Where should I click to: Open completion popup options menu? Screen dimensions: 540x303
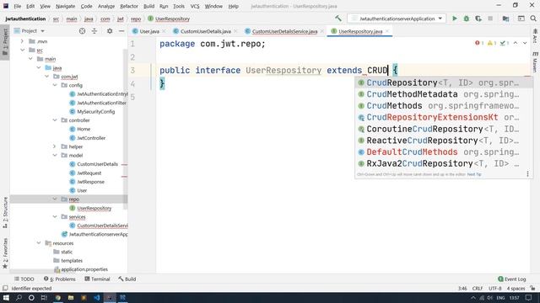[x=527, y=174]
